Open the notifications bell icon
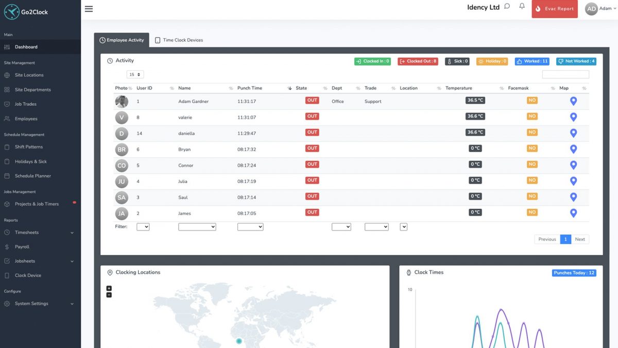Viewport: 618px width, 348px height. click(522, 7)
